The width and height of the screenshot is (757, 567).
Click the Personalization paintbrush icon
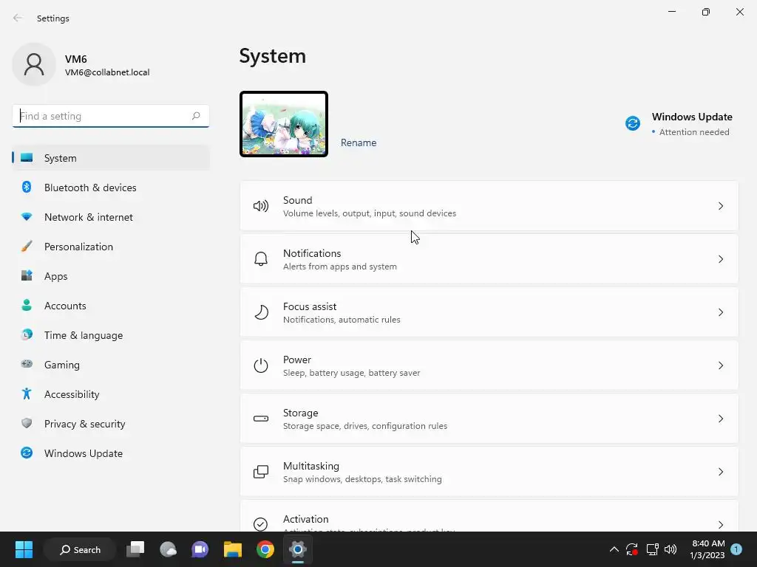pyautogui.click(x=27, y=247)
